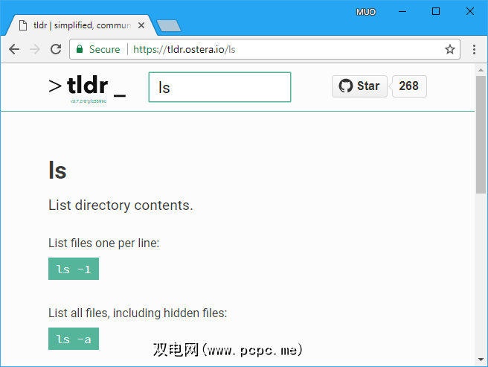Viewport: 488px width, 367px height.
Task: Click the GitHub Star button
Action: 359,86
